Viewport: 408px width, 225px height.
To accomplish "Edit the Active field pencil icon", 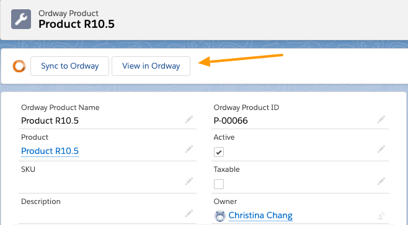I will [x=381, y=149].
